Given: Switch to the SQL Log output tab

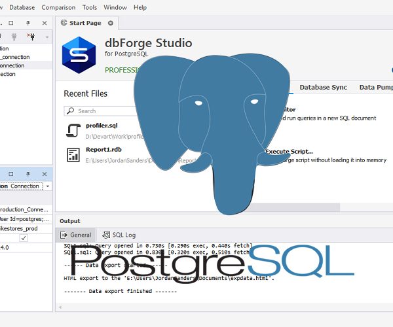Looking at the screenshot, I should (x=119, y=235).
